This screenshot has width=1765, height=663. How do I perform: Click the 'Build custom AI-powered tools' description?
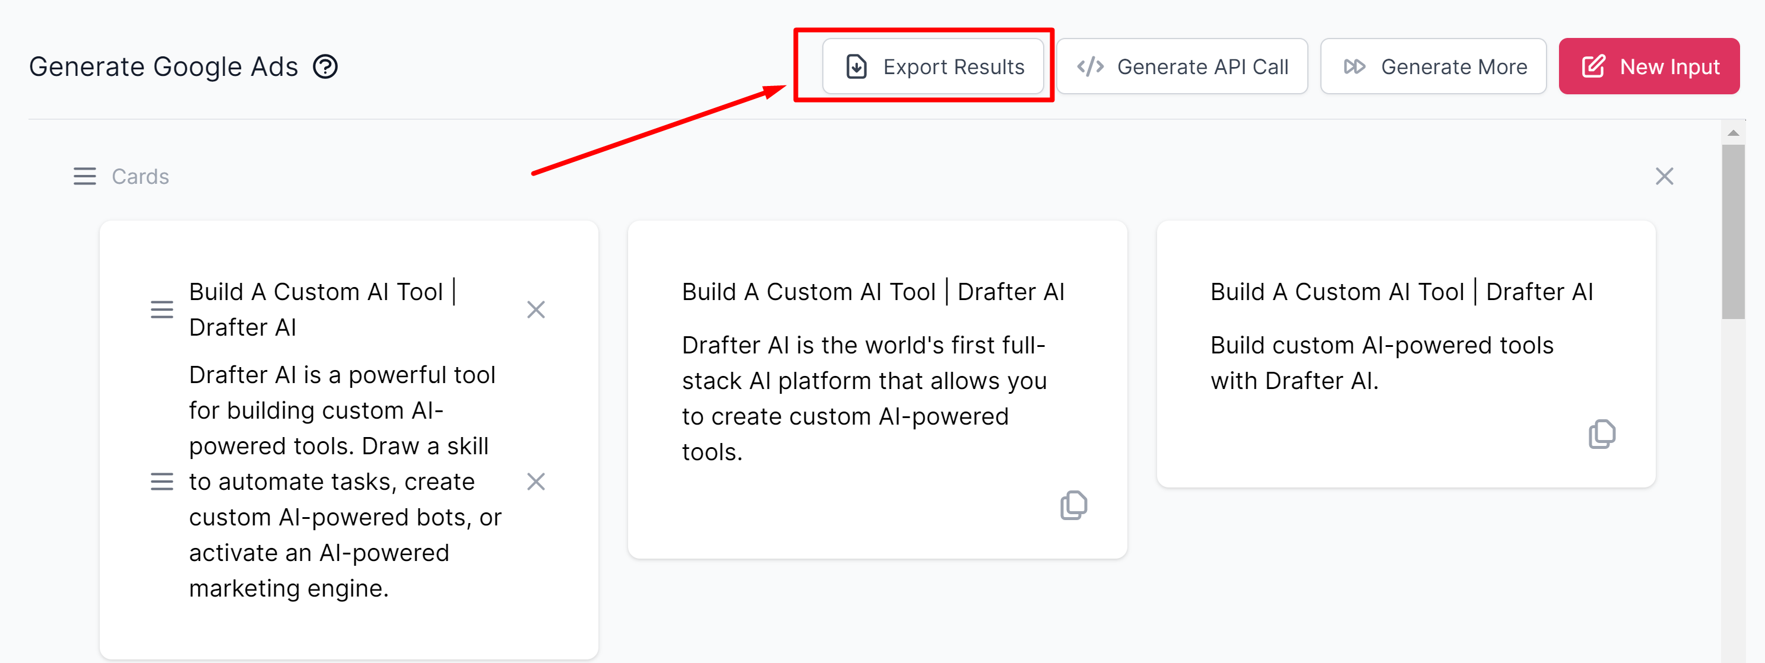(1381, 362)
